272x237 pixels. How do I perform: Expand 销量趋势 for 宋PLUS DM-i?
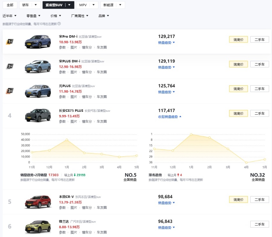[x=166, y=67]
